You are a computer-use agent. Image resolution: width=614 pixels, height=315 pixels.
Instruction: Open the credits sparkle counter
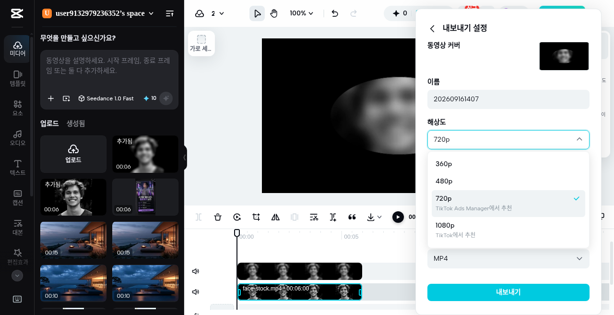[x=399, y=13]
